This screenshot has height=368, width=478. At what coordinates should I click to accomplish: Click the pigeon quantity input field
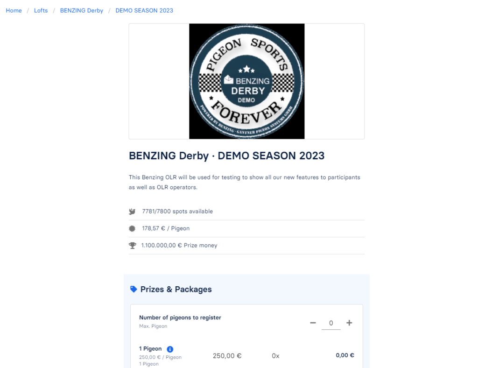331,323
